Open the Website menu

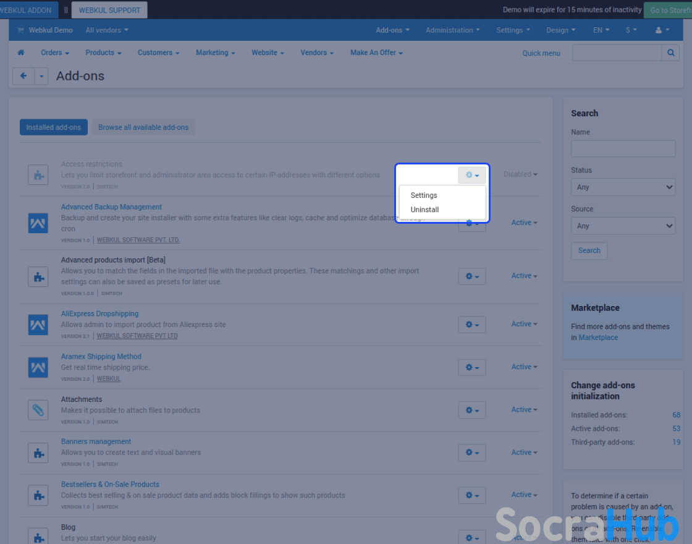[268, 53]
